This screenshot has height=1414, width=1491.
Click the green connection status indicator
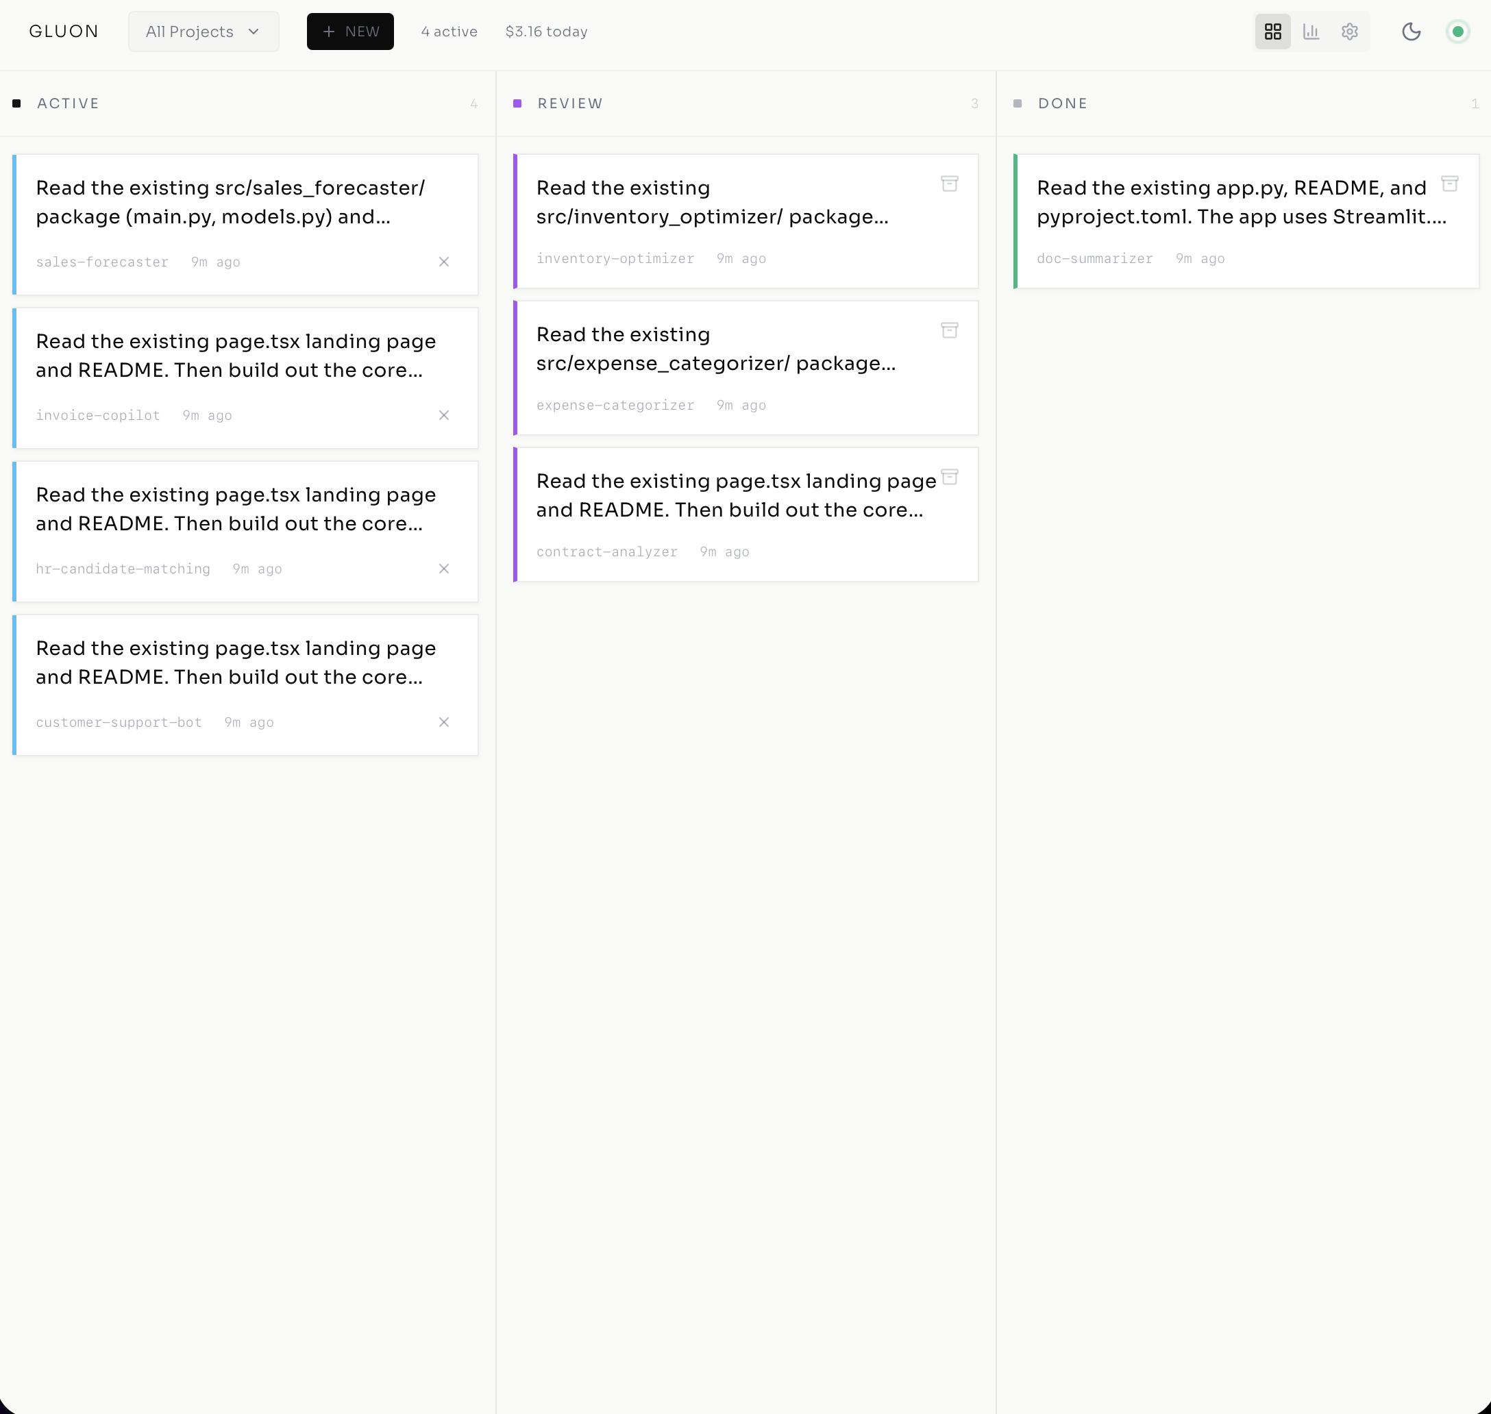(1458, 31)
